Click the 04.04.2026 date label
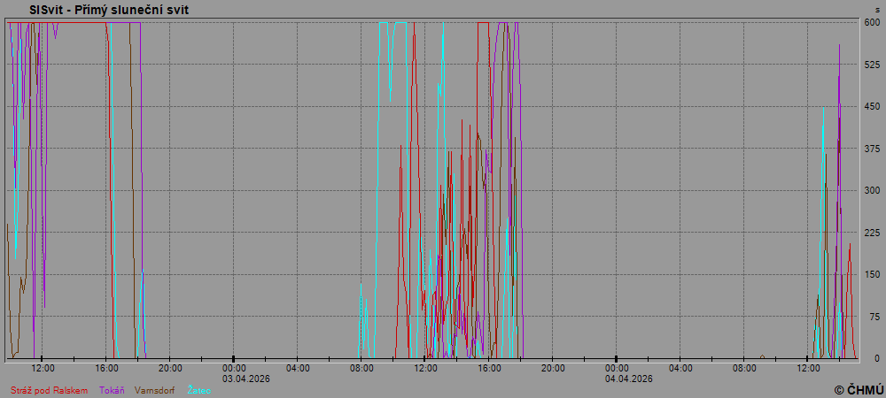Viewport: 886px width, 398px height. point(629,379)
